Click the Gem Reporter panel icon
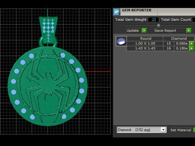Viewport: 195px width, 146px height. click(117, 12)
